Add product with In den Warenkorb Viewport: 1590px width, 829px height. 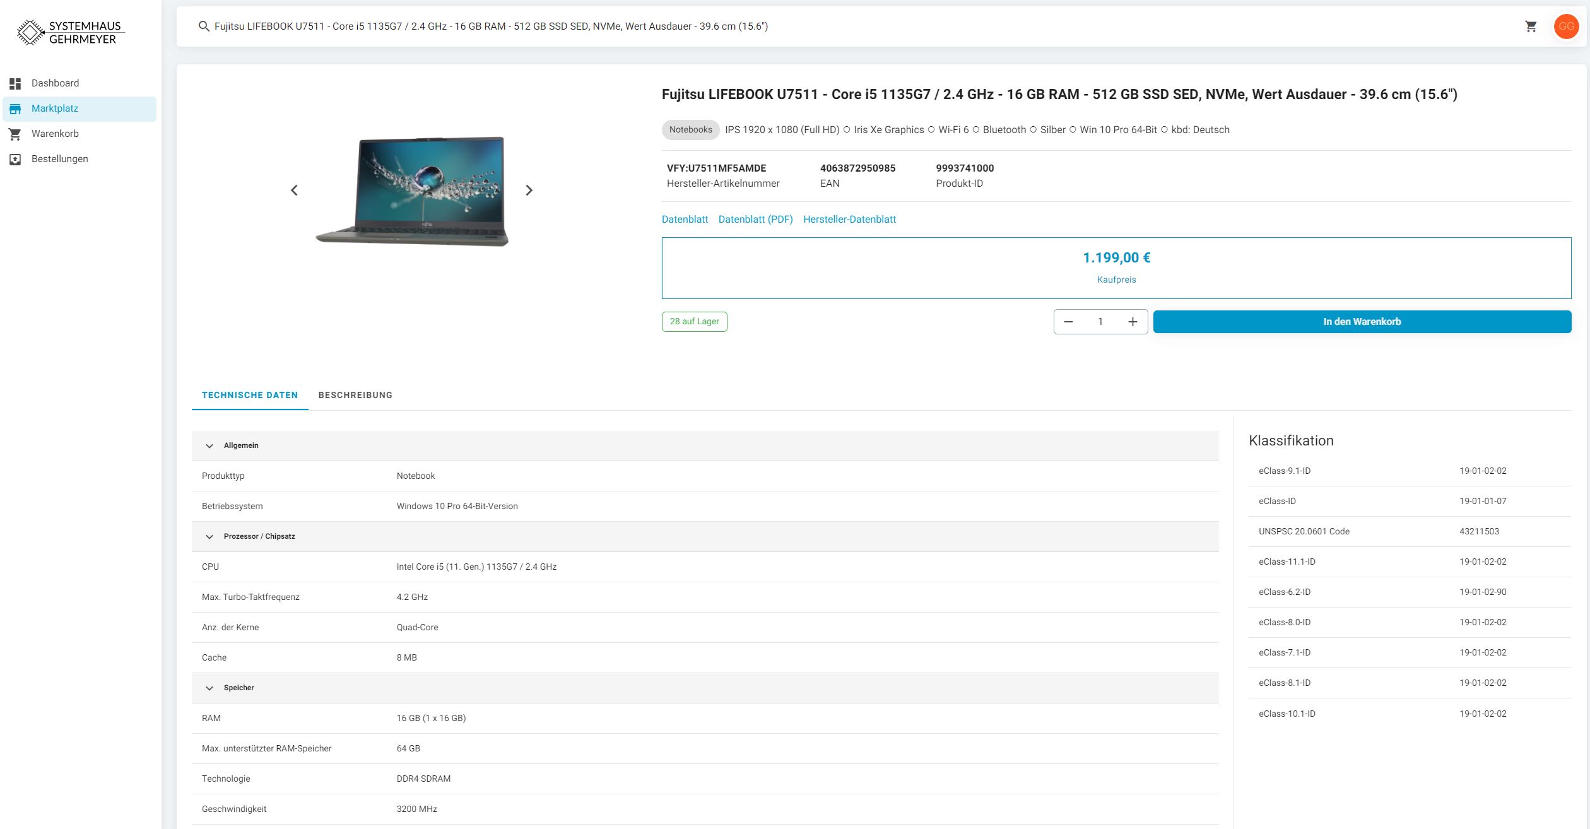coord(1362,322)
